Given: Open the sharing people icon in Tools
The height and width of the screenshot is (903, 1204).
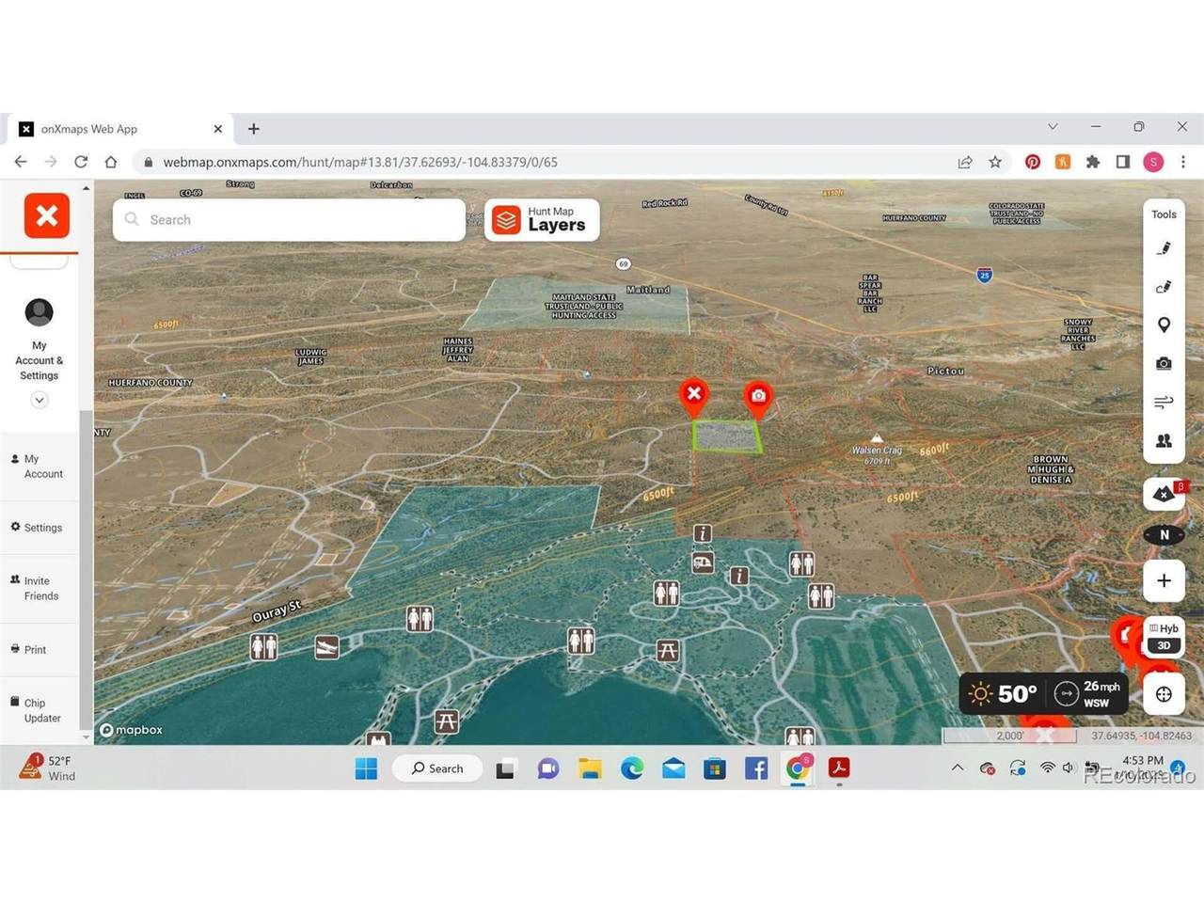Looking at the screenshot, I should click(1164, 440).
